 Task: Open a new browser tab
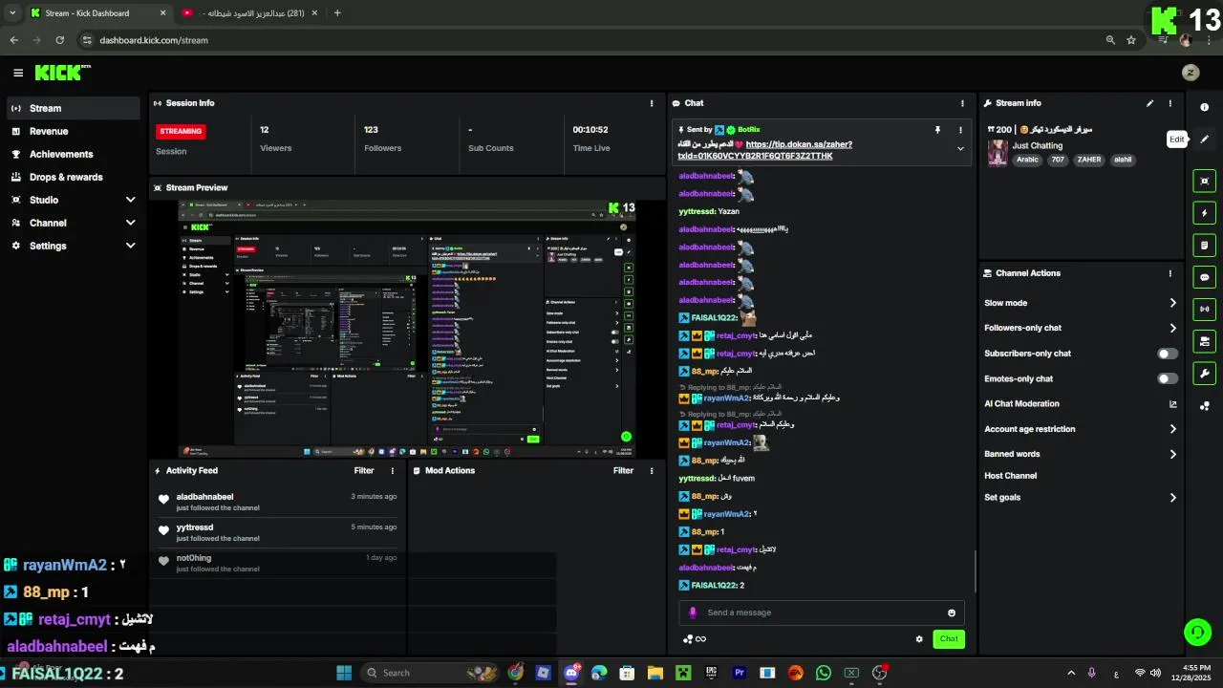point(337,13)
